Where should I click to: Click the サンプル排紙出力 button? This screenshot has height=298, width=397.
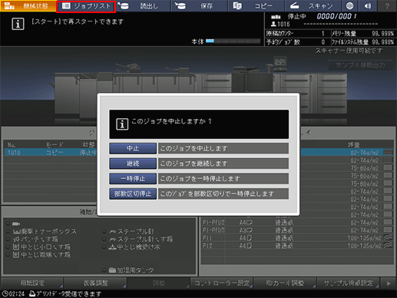(360, 65)
